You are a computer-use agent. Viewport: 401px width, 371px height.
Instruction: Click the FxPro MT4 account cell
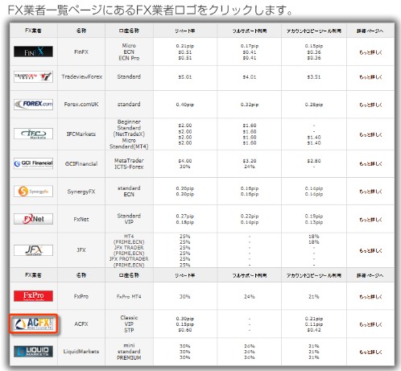tap(129, 296)
